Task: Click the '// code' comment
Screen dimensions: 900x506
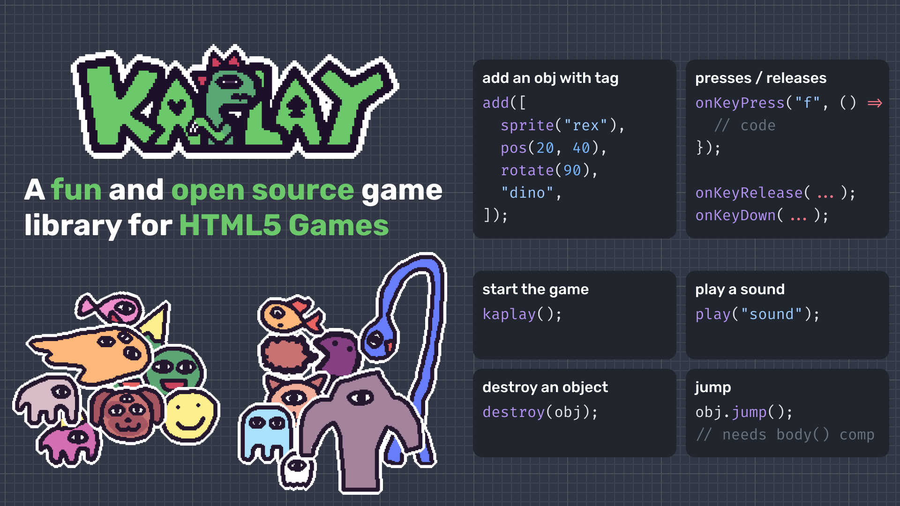Action: [x=745, y=126]
